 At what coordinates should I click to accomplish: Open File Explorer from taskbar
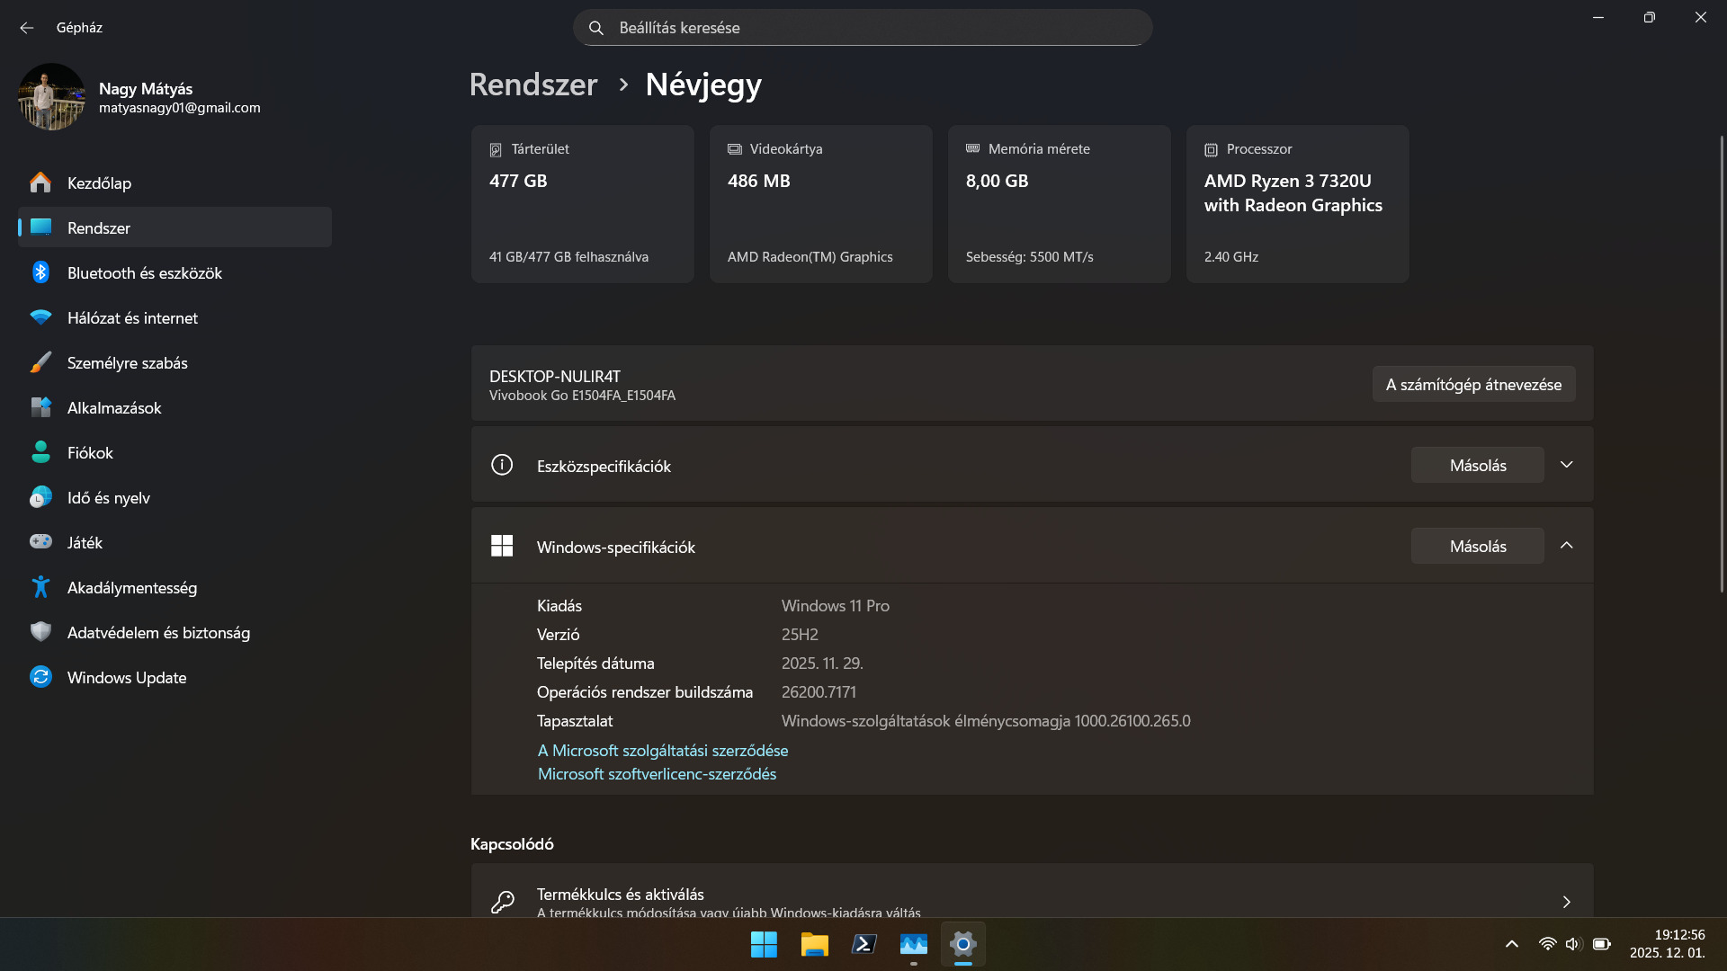tap(814, 944)
